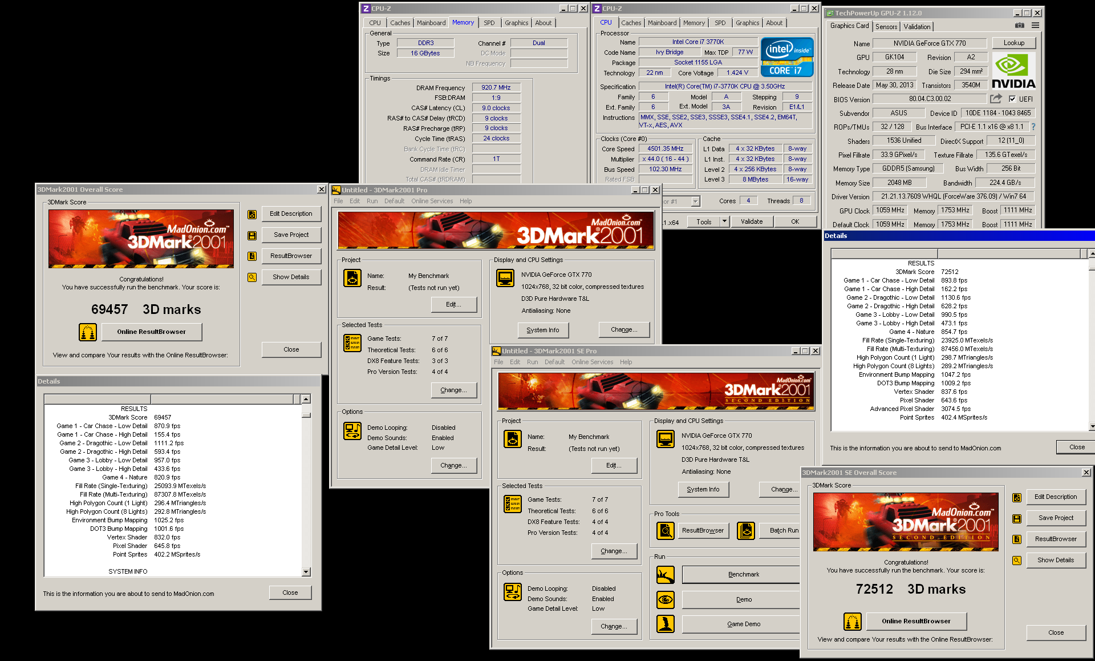This screenshot has width=1095, height=661.
Task: Click scroll-down arrow in left Details list
Action: (306, 571)
